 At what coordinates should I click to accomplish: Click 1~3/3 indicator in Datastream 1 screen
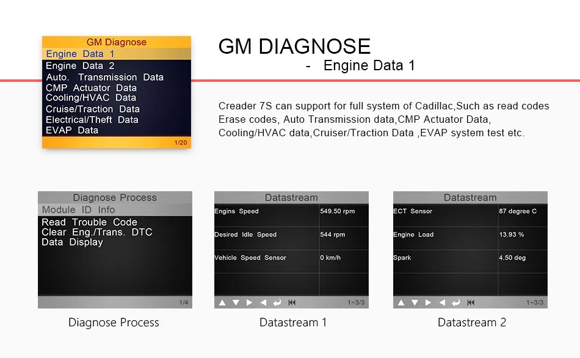[x=356, y=302]
